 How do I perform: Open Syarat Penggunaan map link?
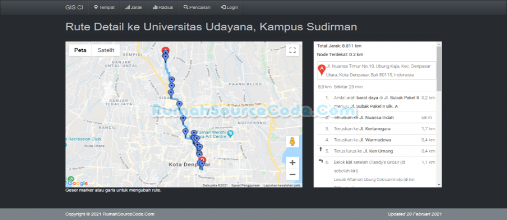tap(246, 185)
